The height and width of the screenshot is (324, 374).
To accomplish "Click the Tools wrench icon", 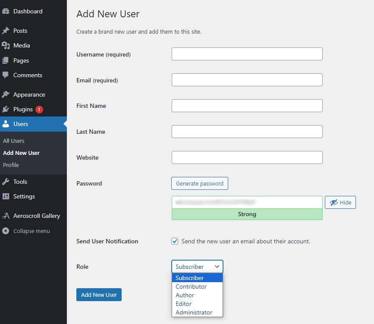I will point(6,182).
